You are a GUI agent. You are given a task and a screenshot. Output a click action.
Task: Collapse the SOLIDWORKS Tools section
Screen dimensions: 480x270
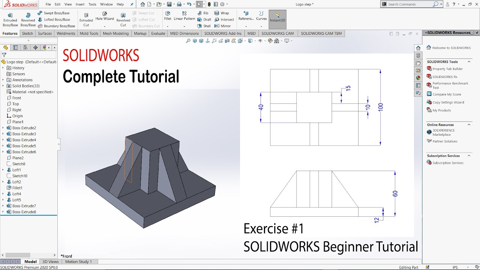coord(469,61)
